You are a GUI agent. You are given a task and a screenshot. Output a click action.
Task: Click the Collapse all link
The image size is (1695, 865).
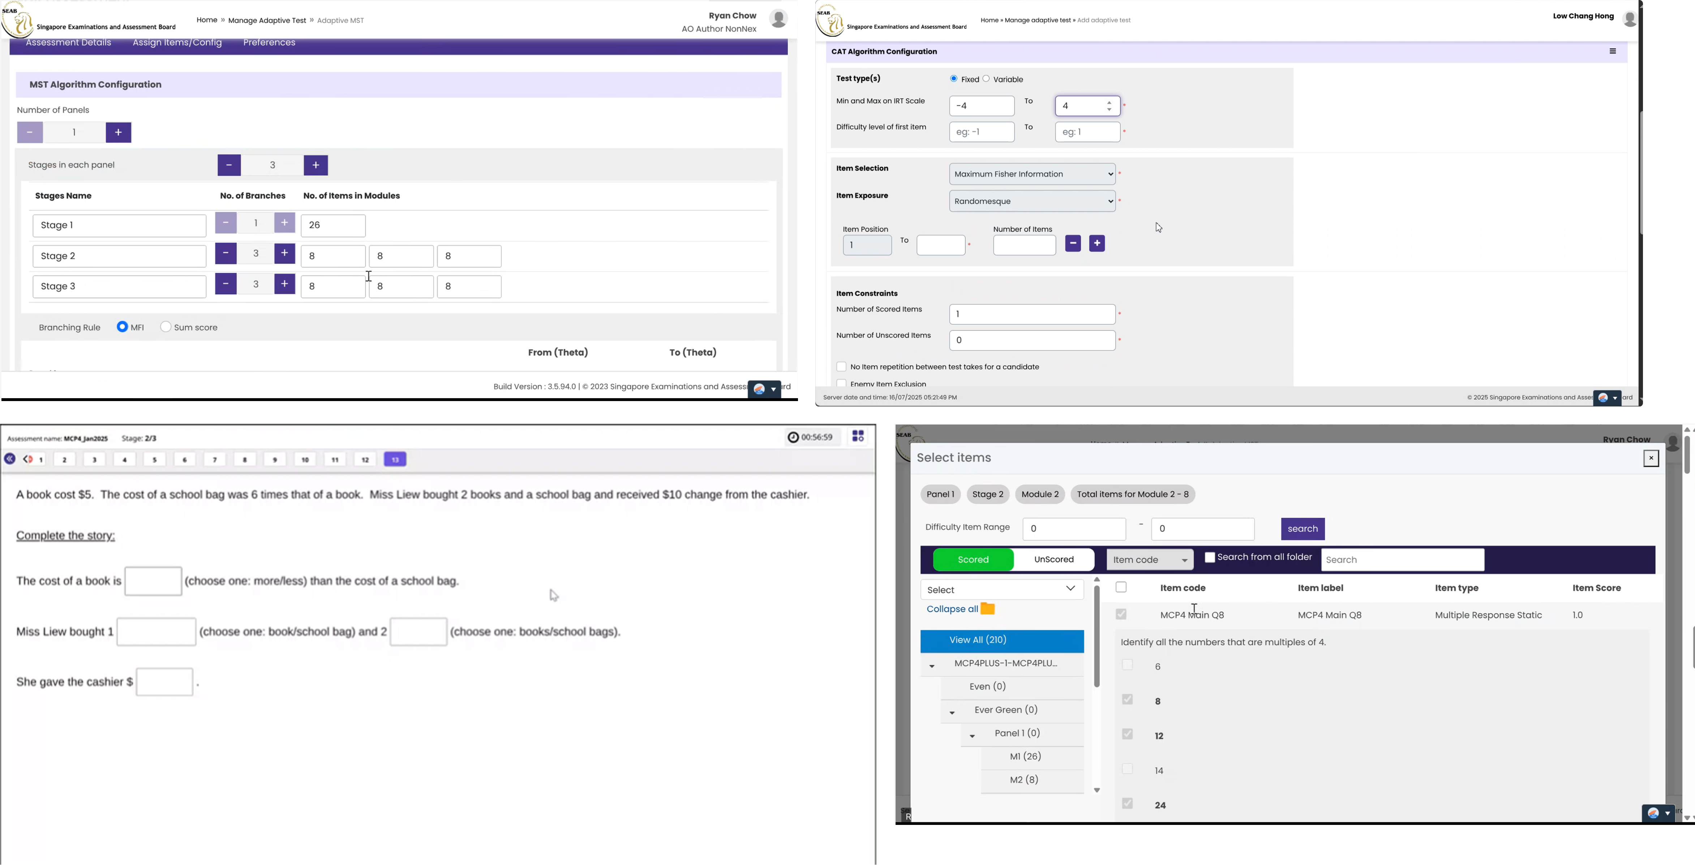pyautogui.click(x=952, y=610)
